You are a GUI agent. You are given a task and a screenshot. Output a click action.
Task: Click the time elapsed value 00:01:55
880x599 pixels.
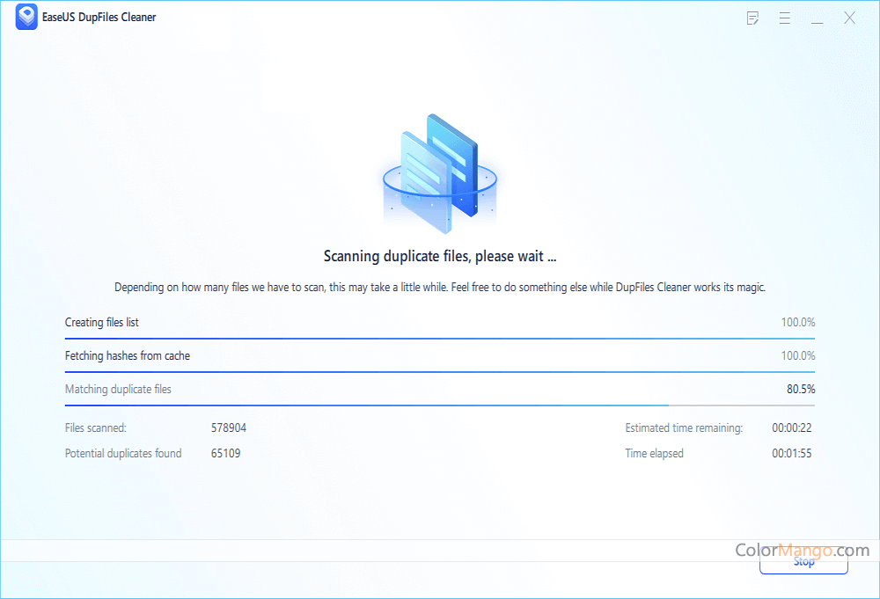coord(791,454)
